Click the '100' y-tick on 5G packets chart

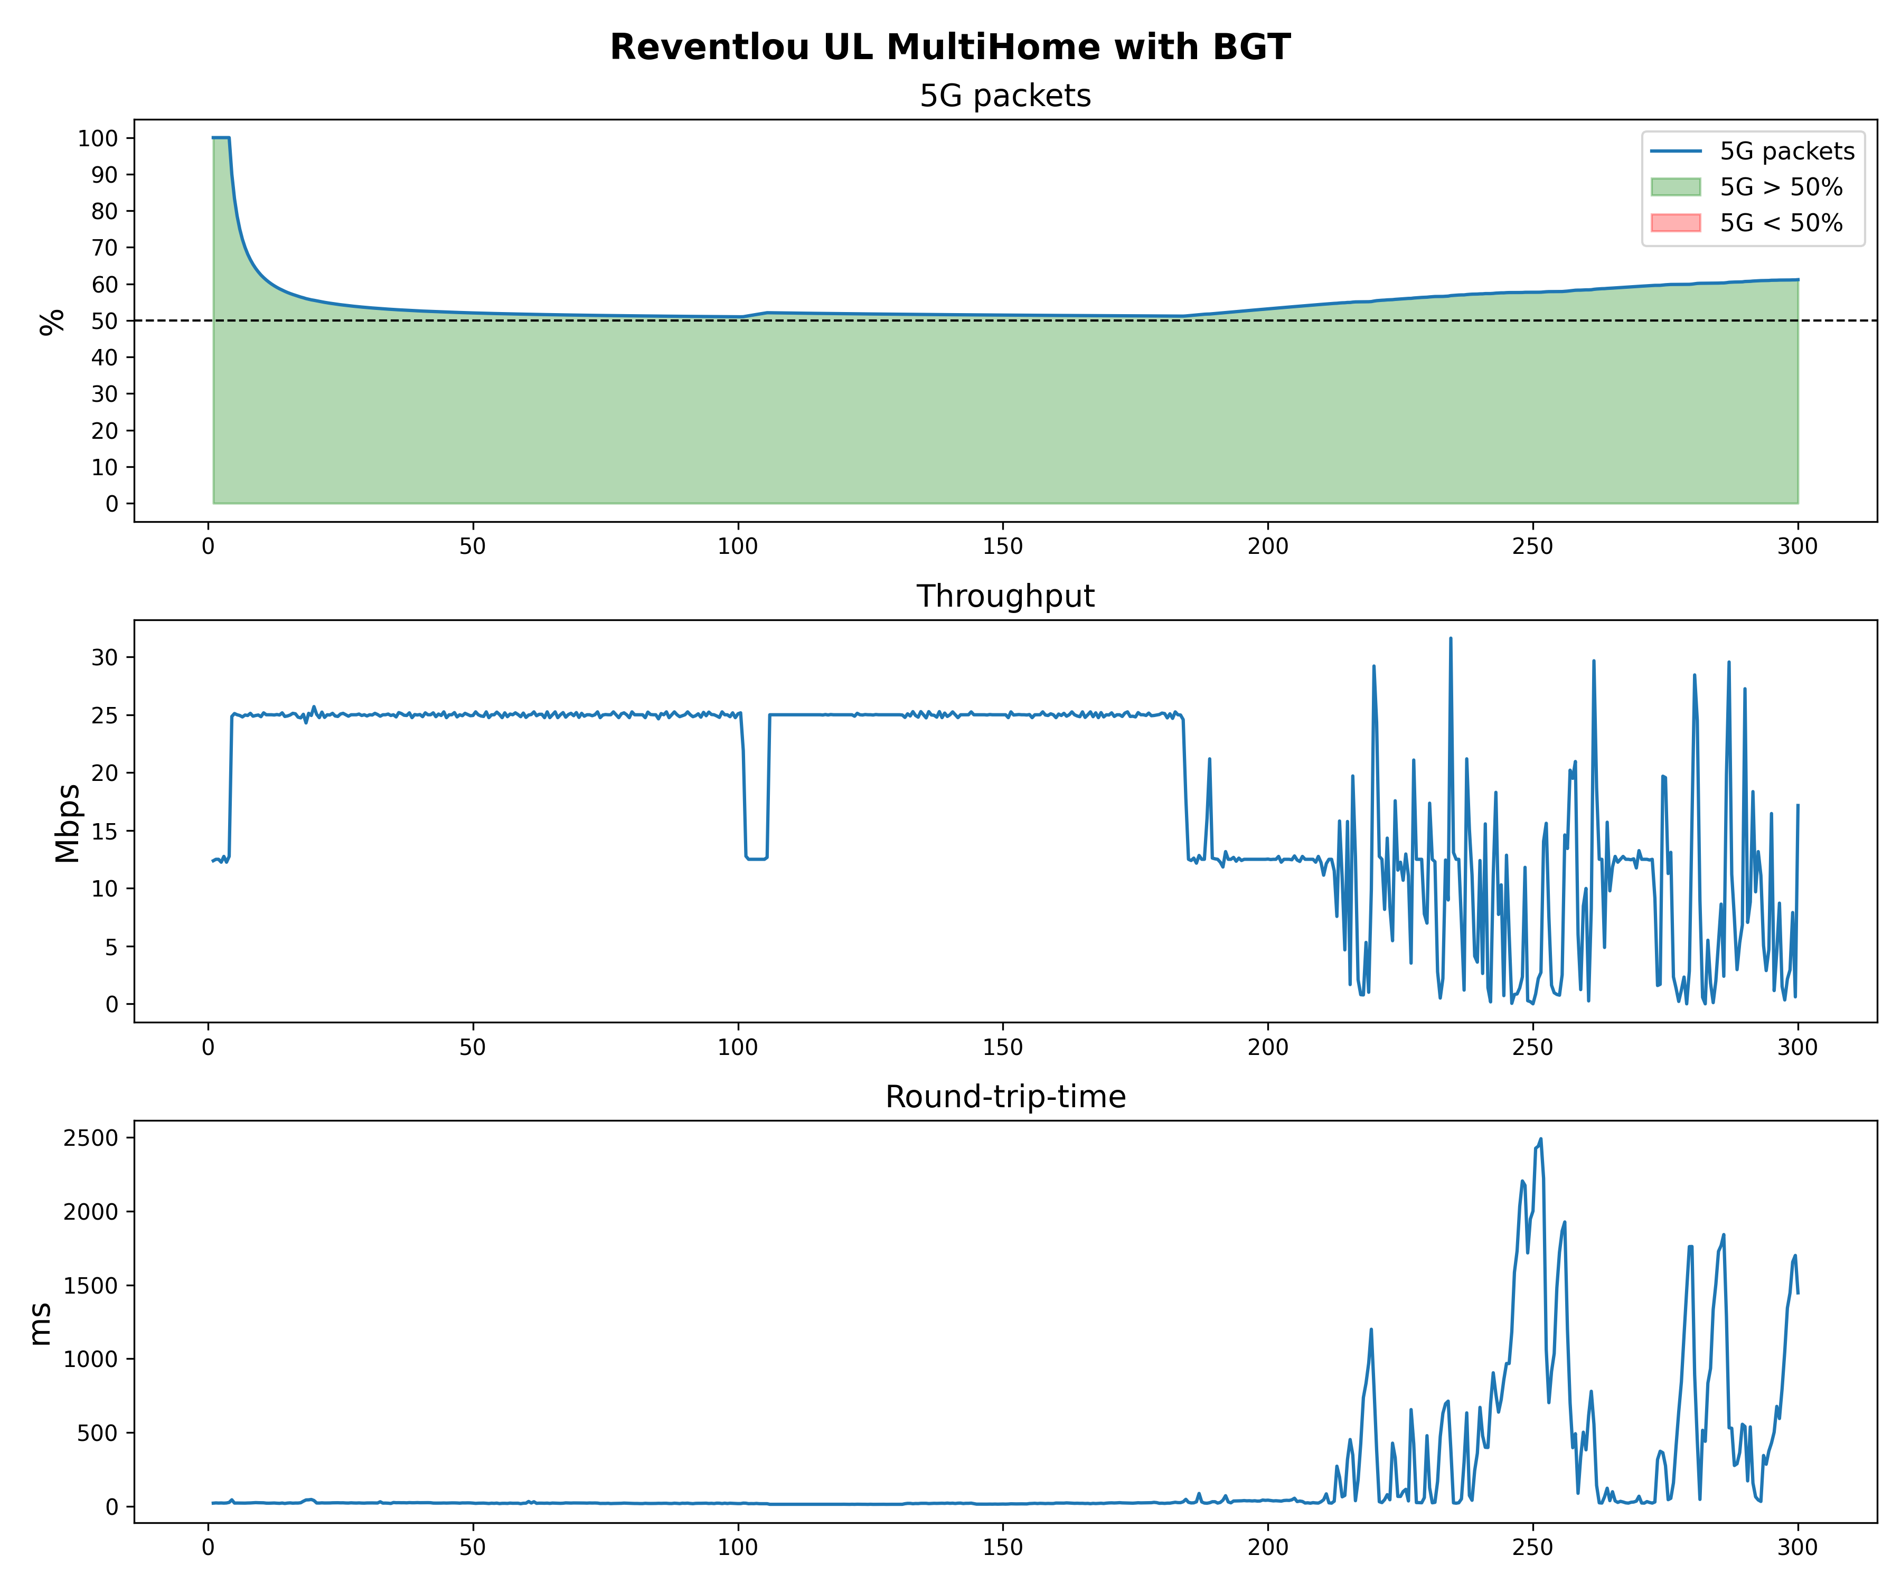(x=98, y=138)
